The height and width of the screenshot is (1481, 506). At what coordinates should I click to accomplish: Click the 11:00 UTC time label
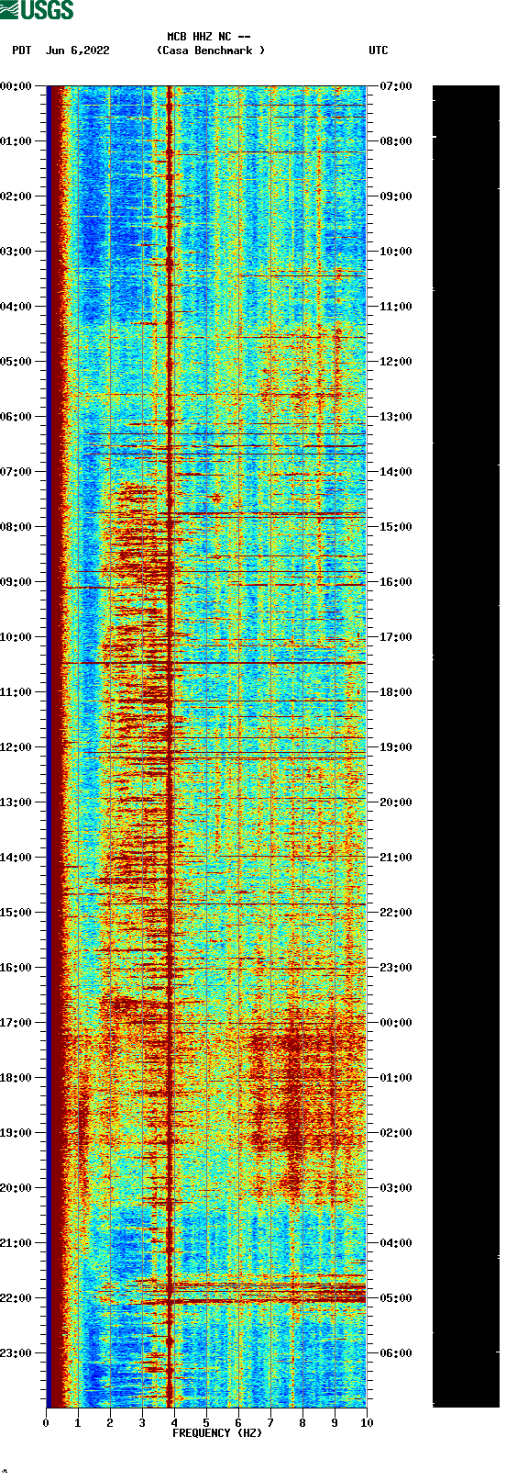coord(396,307)
